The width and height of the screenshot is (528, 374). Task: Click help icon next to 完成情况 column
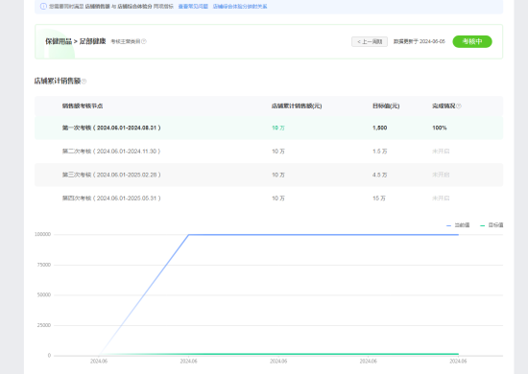(459, 106)
